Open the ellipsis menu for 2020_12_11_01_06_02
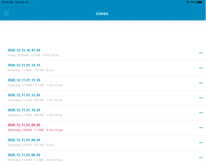Screen dimensions: 206x165 point(201,157)
